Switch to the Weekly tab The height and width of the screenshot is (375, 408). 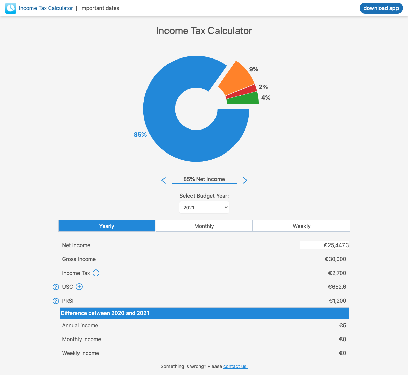[301, 226]
